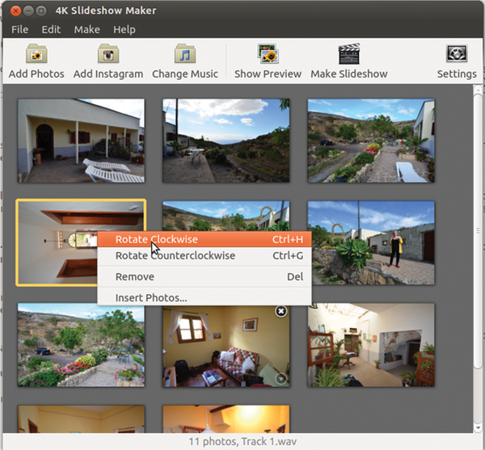Open the Help menu
Image resolution: width=485 pixels, height=450 pixels.
[124, 29]
